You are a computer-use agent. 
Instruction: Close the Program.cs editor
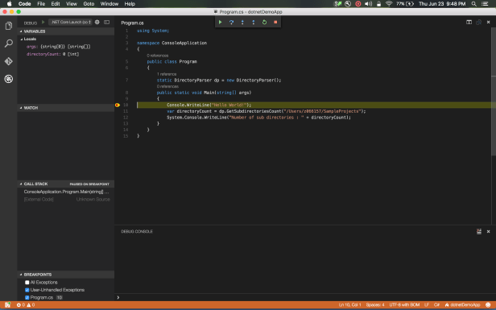point(488,23)
